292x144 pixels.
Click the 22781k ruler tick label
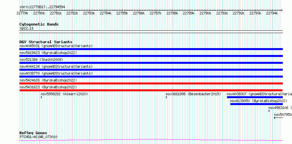[56, 13]
